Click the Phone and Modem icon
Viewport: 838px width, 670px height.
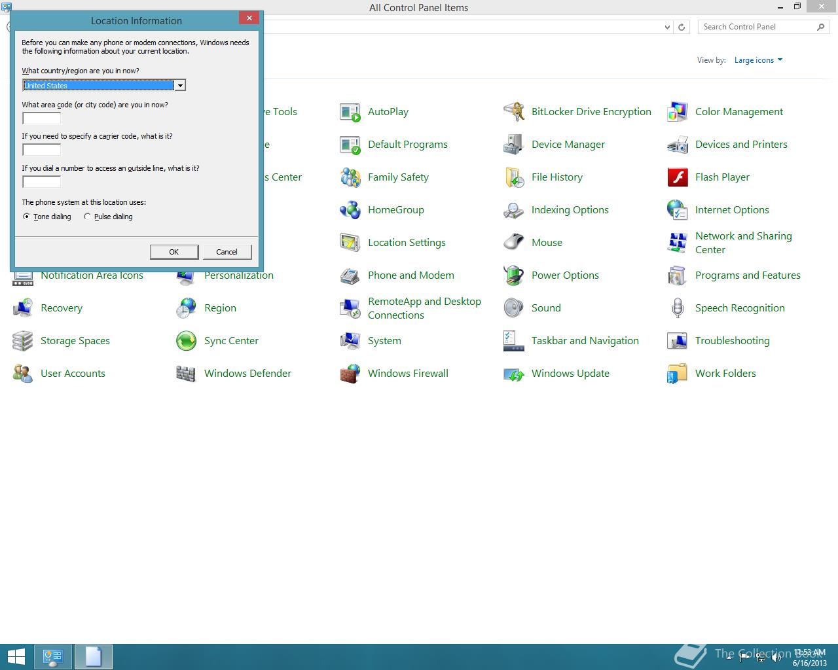coord(350,275)
